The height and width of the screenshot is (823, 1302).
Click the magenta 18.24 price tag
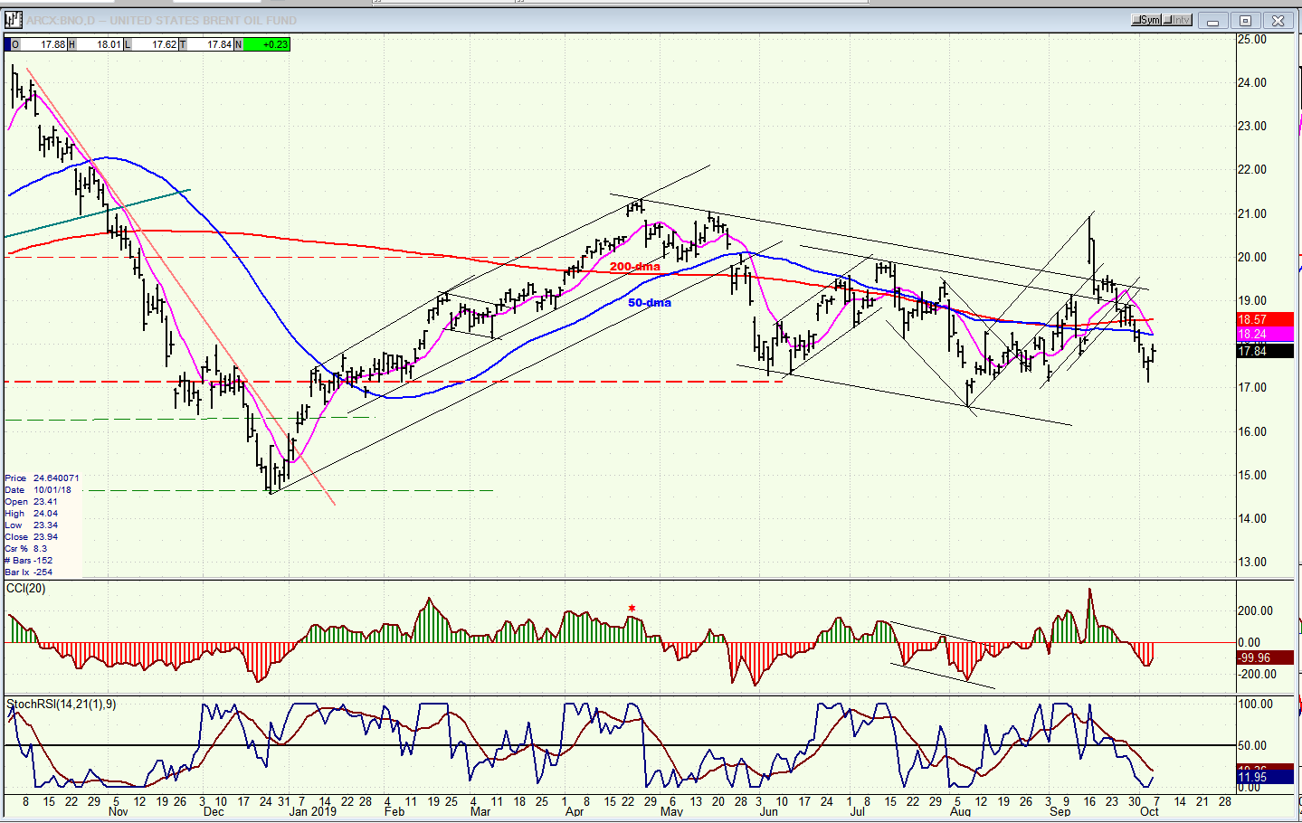pyautogui.click(x=1265, y=334)
